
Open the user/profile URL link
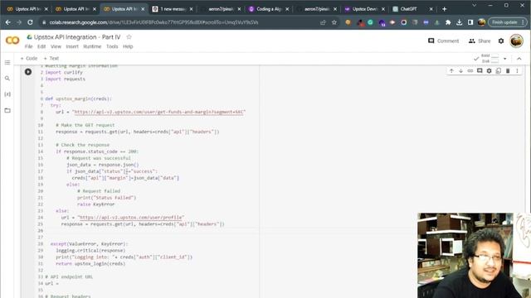click(131, 217)
